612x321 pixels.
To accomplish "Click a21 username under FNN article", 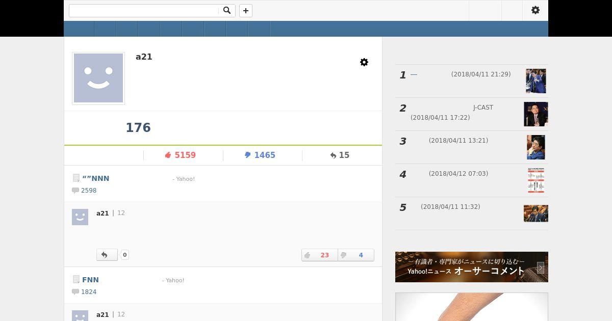I will click(103, 314).
